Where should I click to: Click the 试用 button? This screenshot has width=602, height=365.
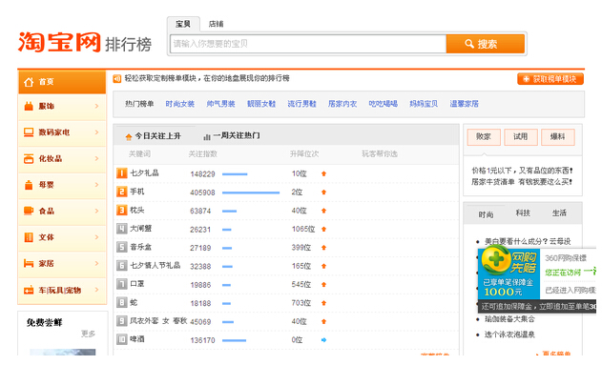pyautogui.click(x=521, y=137)
